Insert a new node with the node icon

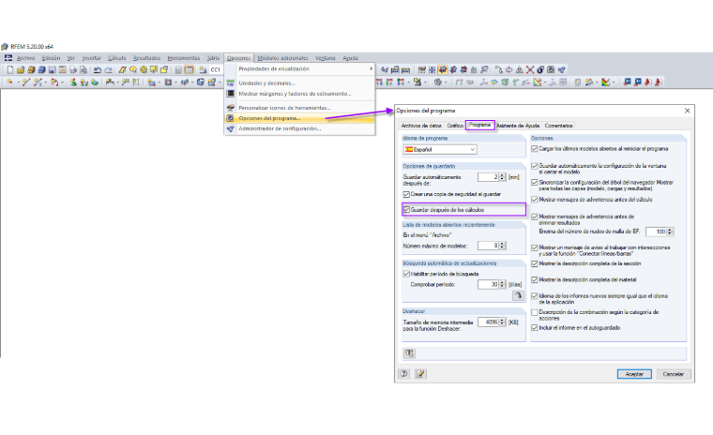tap(9, 82)
